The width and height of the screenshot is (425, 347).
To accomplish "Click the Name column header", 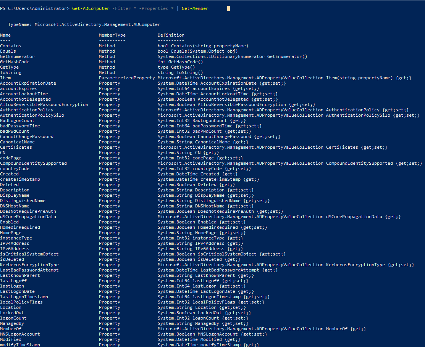I will (x=5, y=35).
